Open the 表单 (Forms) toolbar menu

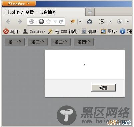[x=90, y=32]
